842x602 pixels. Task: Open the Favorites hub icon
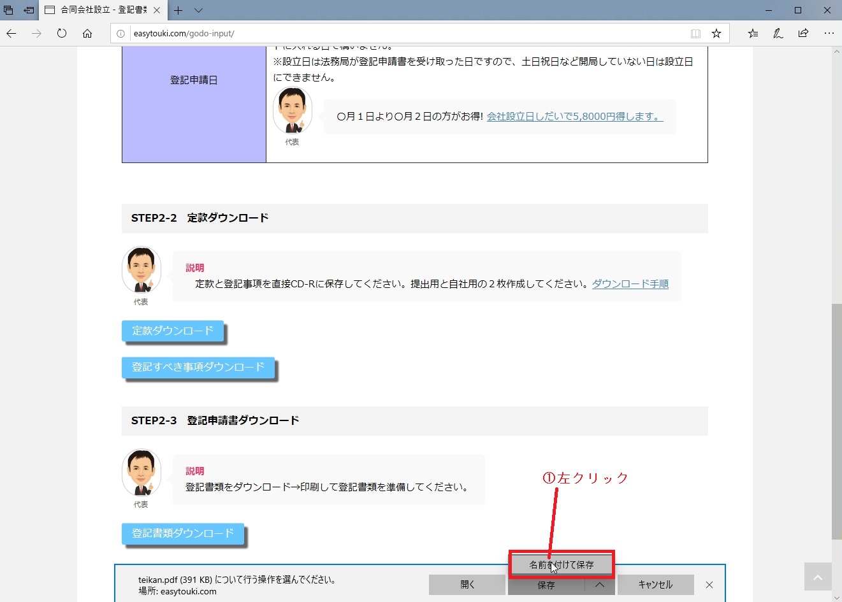click(753, 33)
